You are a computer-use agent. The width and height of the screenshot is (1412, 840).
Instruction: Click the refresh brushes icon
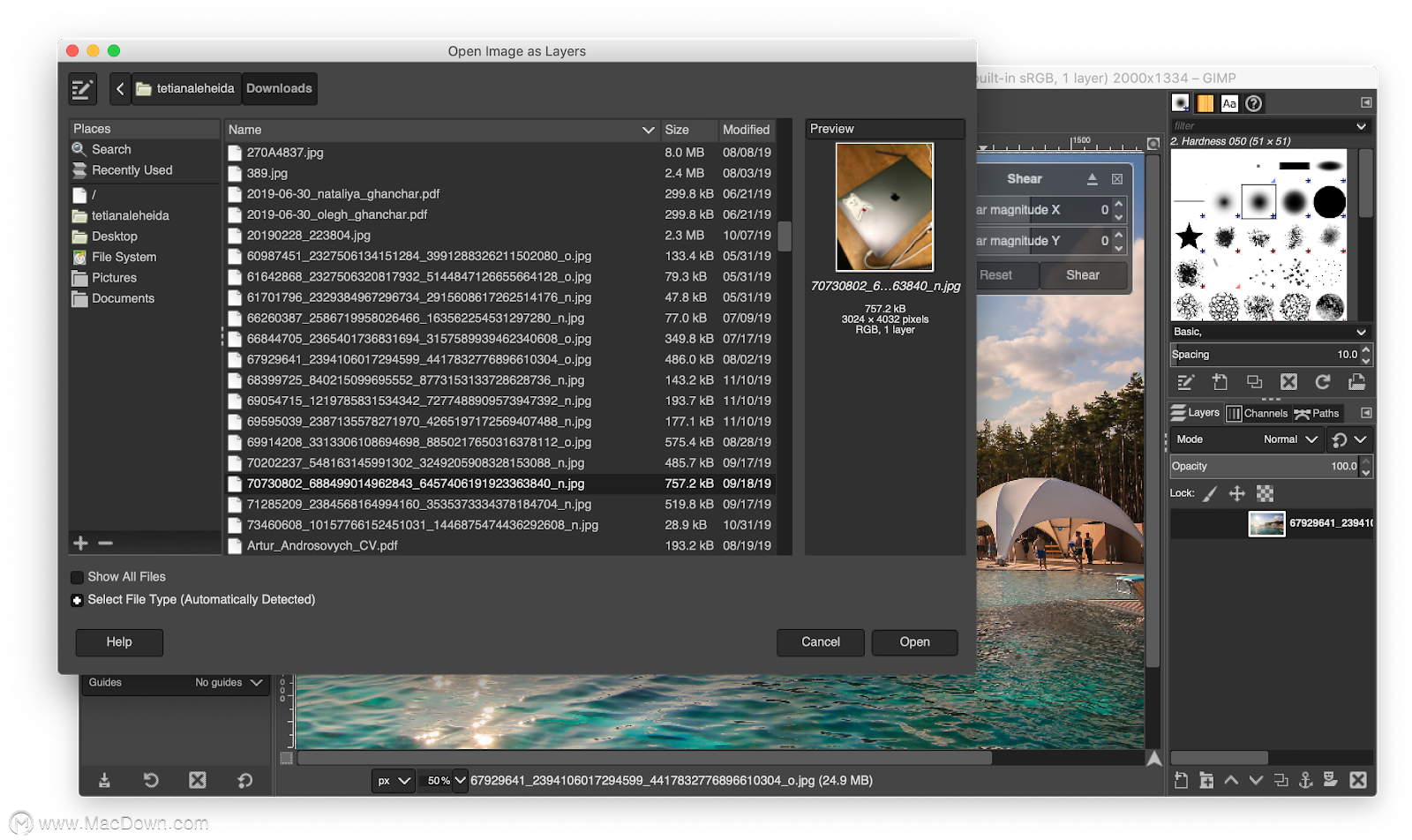pyautogui.click(x=1322, y=382)
